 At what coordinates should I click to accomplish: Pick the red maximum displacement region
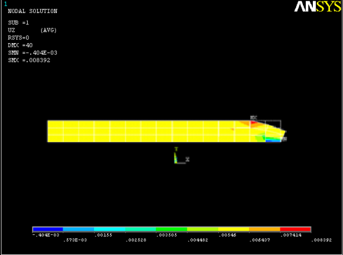[x=254, y=123]
